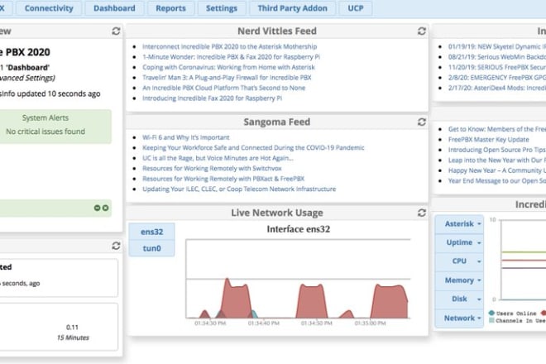Screen dimensions: 546x364
Task: Open 'Introducing Open Source Pro Tips' link
Action: pyautogui.click(x=497, y=150)
